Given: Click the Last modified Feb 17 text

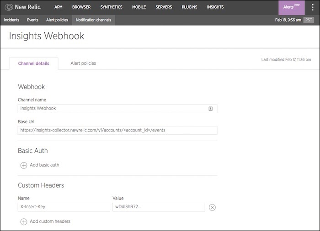Looking at the screenshot, I should pyautogui.click(x=286, y=59).
